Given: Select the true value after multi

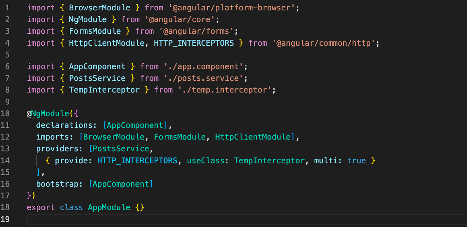Looking at the screenshot, I should click(357, 160).
